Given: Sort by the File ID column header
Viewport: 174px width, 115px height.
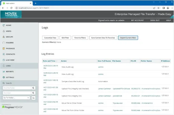Looking at the screenshot, I should 133,61.
